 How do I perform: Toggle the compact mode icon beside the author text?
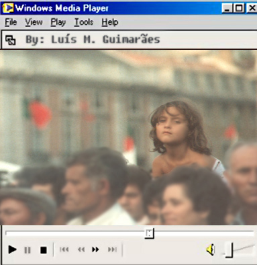click(10, 40)
